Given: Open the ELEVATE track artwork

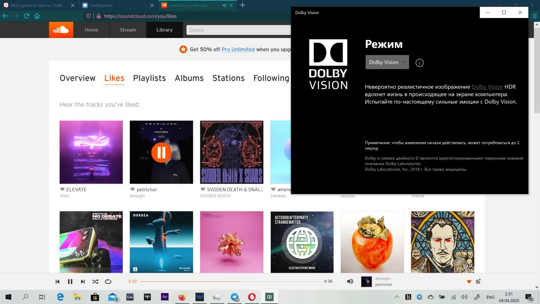Looking at the screenshot, I should 91,152.
